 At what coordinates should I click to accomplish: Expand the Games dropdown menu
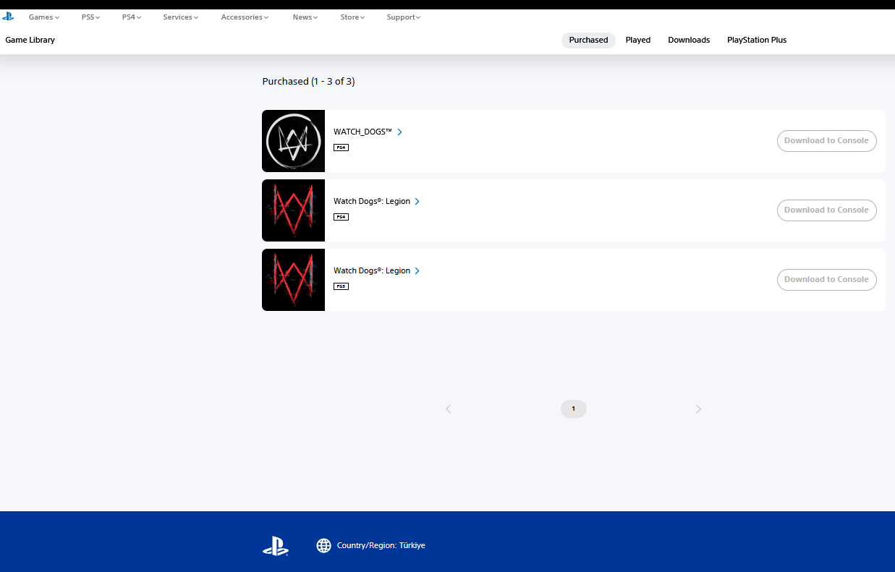pos(44,17)
